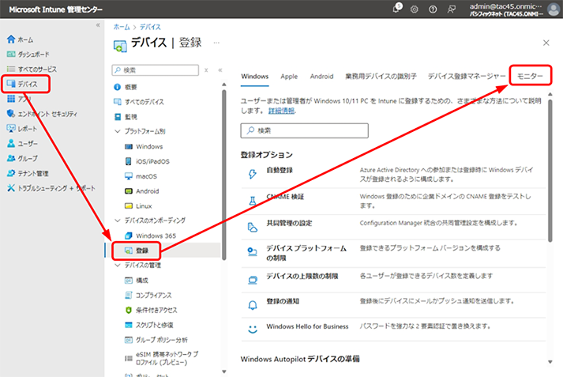This screenshot has width=563, height=377.
Task: Click the 詳細情報 link
Action: tap(281, 111)
